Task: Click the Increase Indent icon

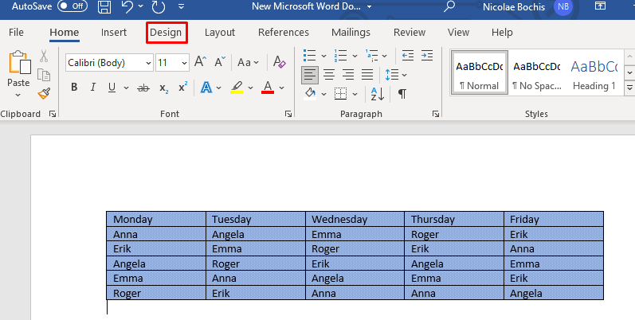Action: (429, 56)
